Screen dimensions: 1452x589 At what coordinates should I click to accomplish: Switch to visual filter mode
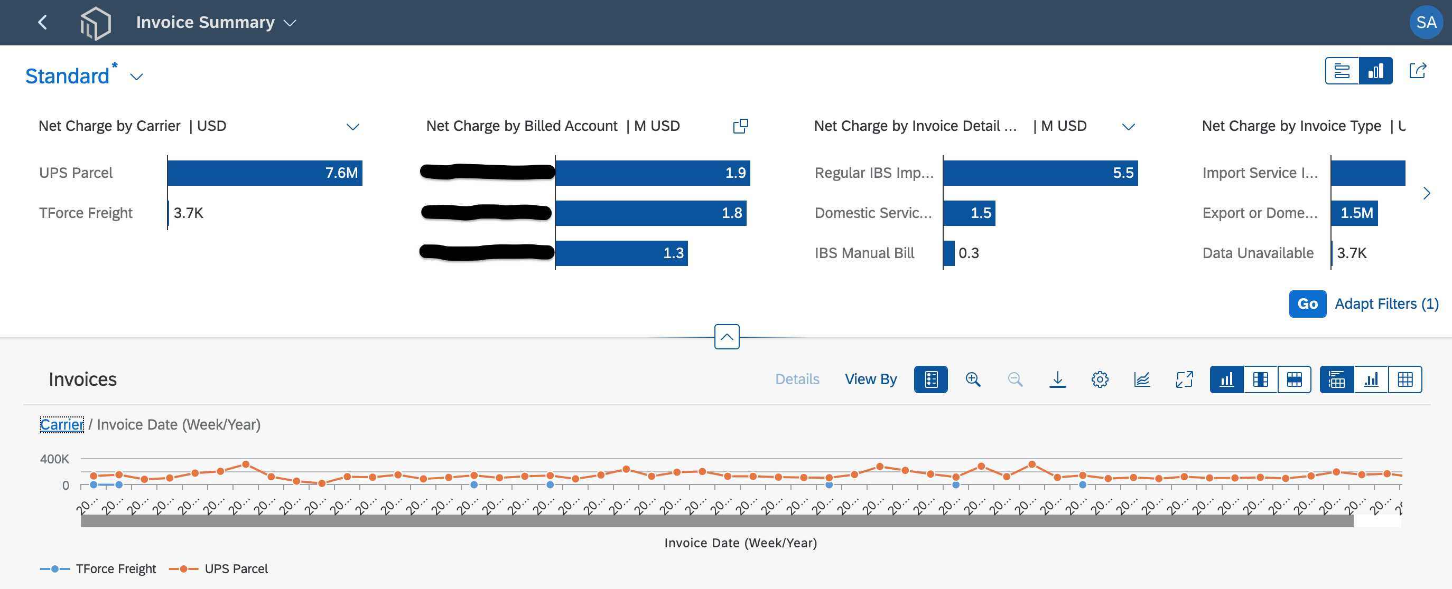coord(1375,71)
